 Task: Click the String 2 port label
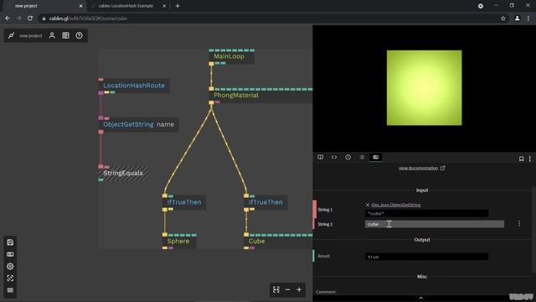tap(325, 224)
